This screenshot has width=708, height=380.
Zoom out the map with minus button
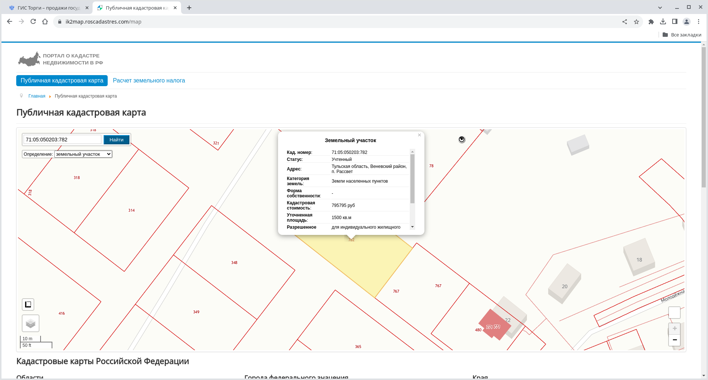[x=674, y=340]
